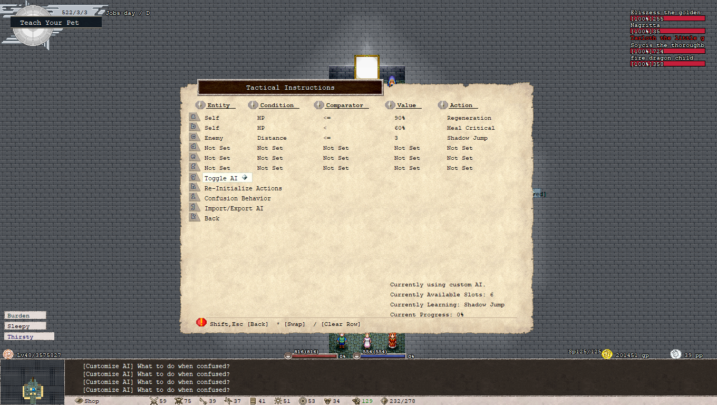Click the Not Set action in row d
Screen dimensions: 717x405
tap(460, 148)
